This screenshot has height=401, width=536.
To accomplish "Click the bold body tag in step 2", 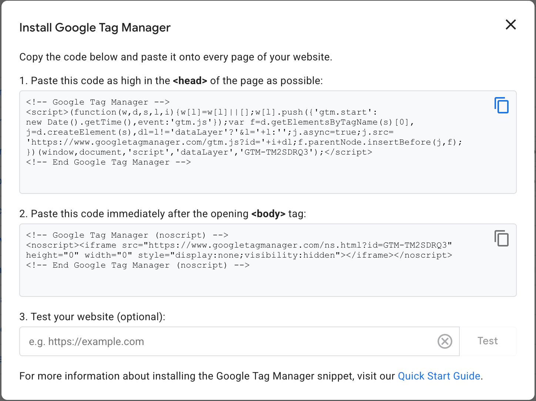I will [268, 213].
